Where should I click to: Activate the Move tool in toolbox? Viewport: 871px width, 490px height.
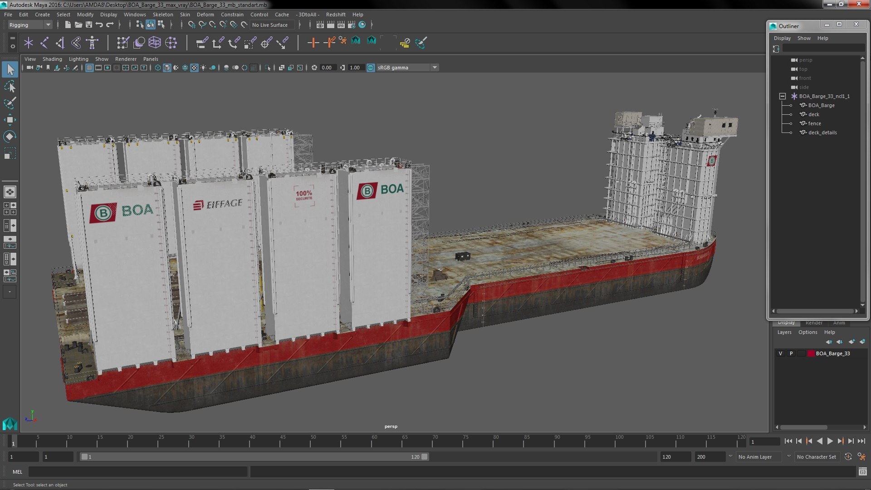coord(10,120)
